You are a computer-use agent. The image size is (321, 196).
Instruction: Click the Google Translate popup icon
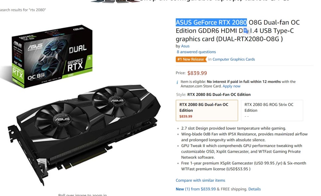(246, 31)
